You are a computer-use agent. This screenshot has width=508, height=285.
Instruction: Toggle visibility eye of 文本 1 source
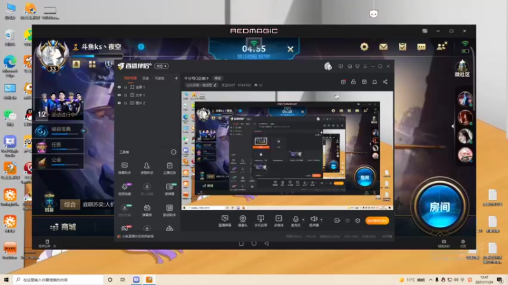(119, 95)
